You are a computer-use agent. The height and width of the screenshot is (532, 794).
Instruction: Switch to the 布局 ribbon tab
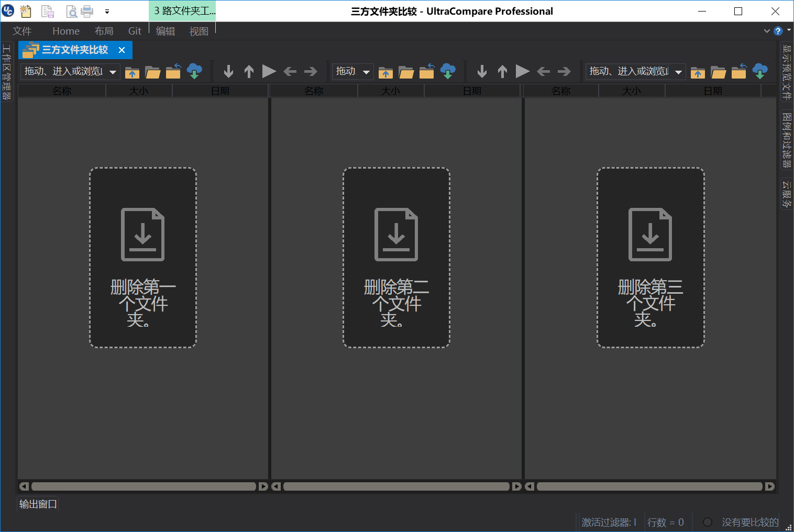click(x=104, y=31)
